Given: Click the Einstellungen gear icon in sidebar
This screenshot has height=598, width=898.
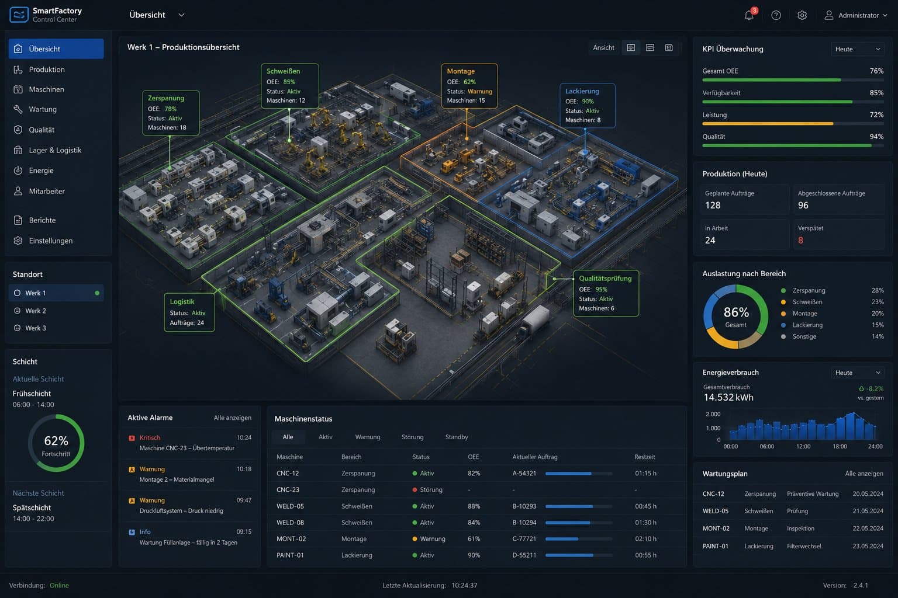Looking at the screenshot, I should coord(18,241).
